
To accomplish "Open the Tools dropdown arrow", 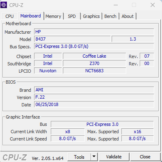I will point(94,157).
